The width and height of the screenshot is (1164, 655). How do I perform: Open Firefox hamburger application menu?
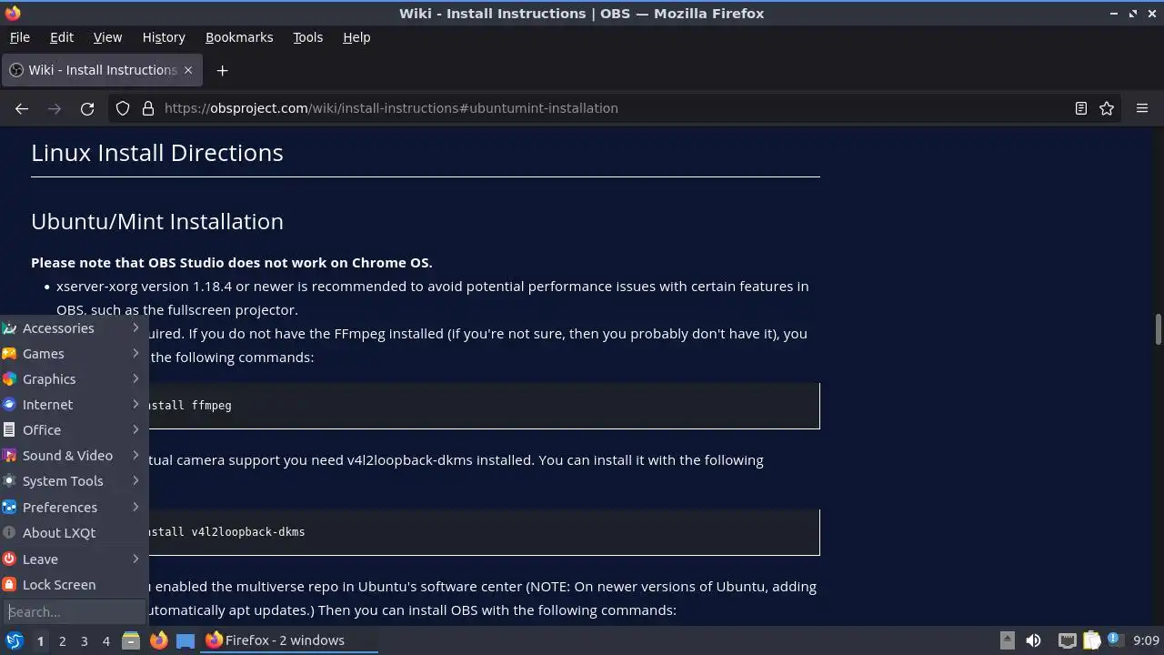(1142, 108)
